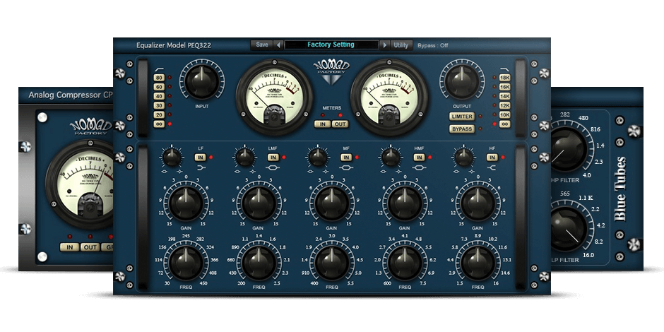Viewport: 664px width, 332px height.
Task: Toggle the LF band IN button
Action: coord(201,158)
